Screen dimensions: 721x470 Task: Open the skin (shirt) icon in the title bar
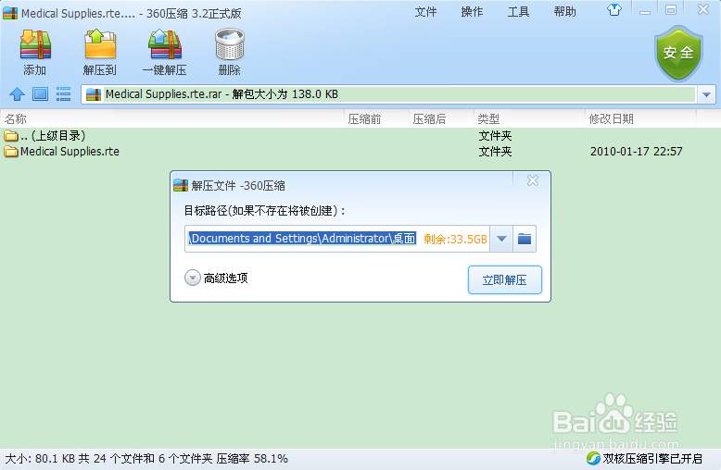pos(614,10)
